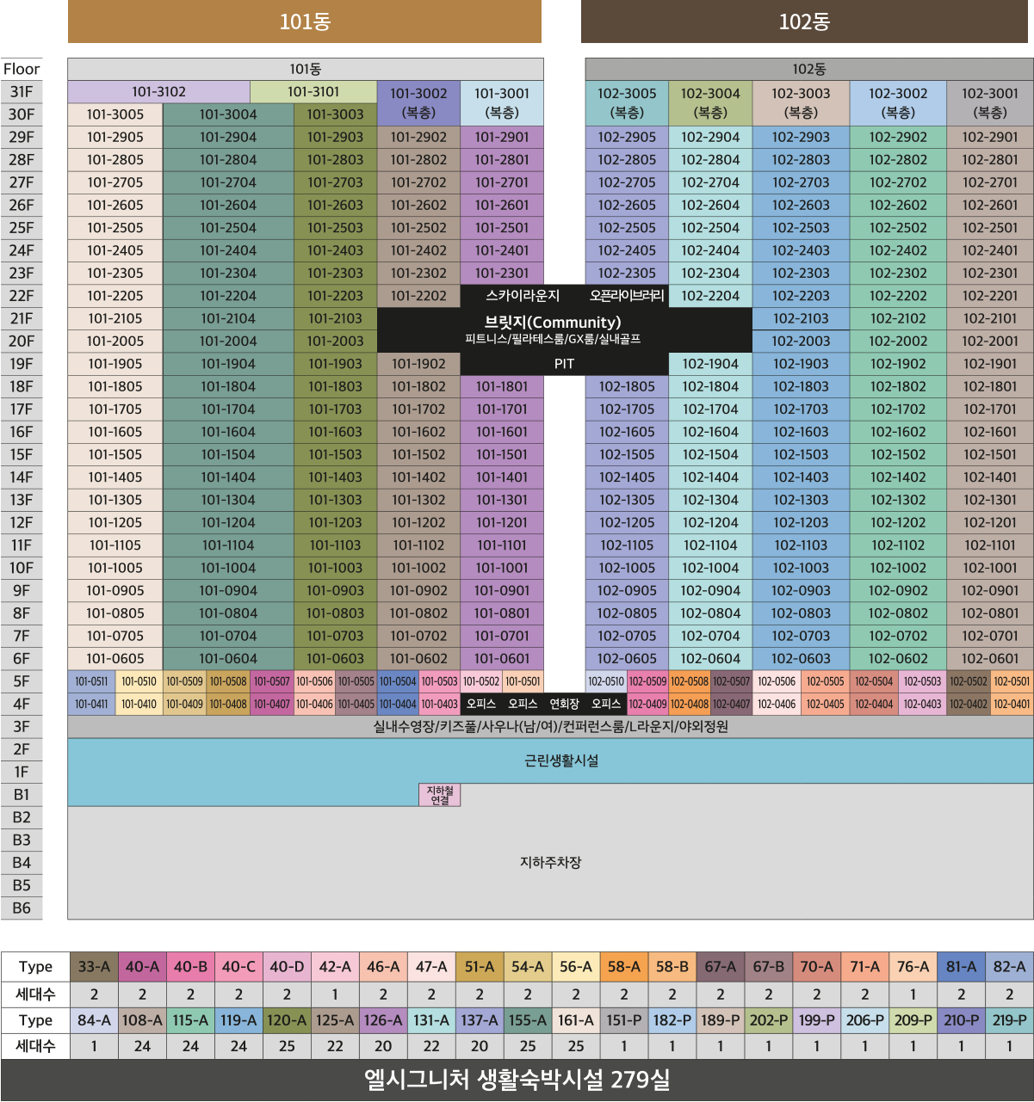The height and width of the screenshot is (1102, 1034).
Task: Select unit 101-1504
Action: pyautogui.click(x=228, y=455)
